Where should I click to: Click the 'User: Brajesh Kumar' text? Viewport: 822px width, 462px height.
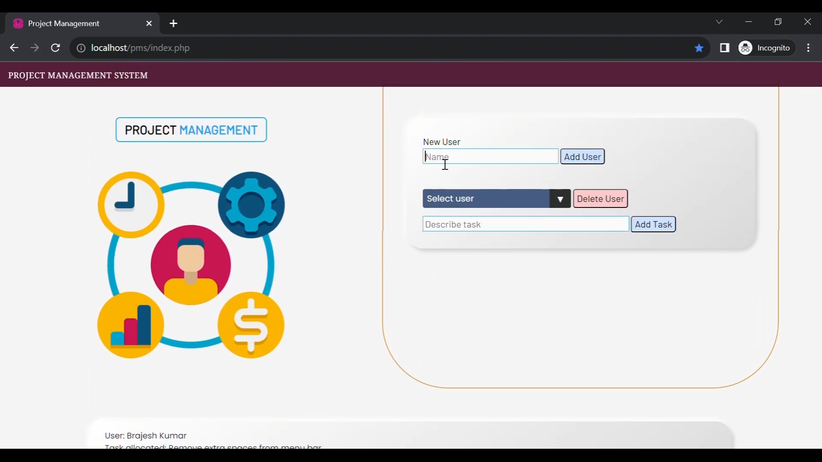click(146, 436)
